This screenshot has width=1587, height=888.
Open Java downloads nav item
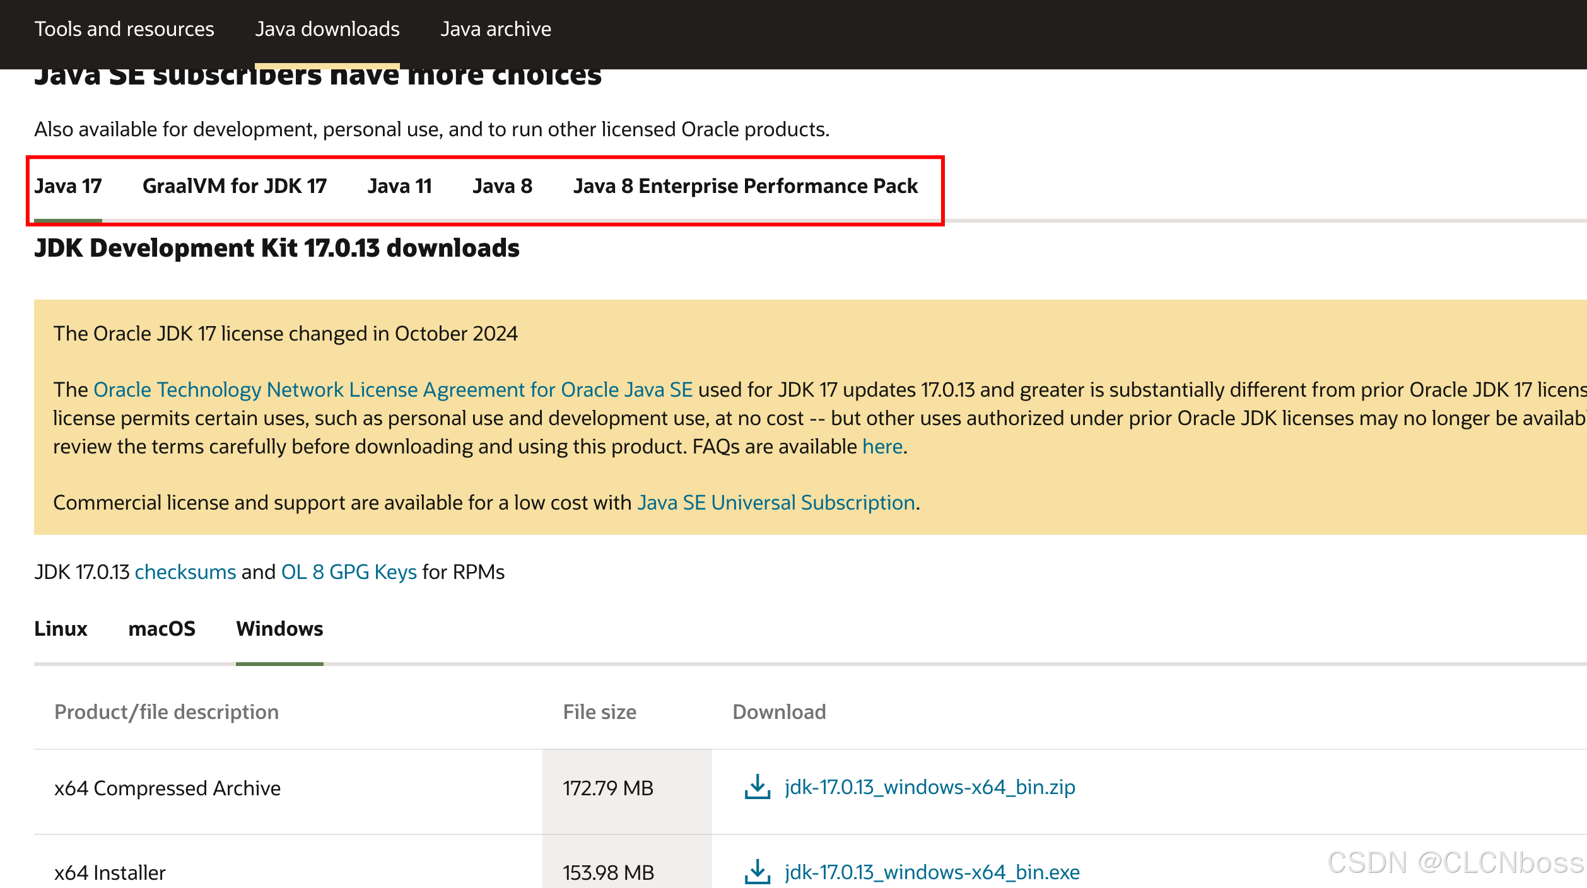(x=327, y=29)
